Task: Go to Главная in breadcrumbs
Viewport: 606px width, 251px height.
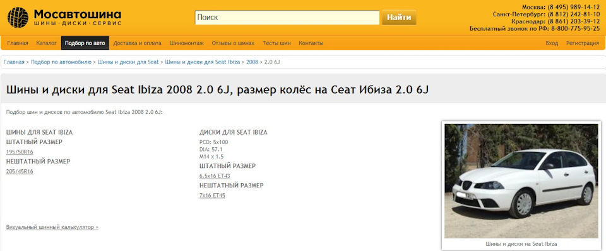Action: (14, 62)
